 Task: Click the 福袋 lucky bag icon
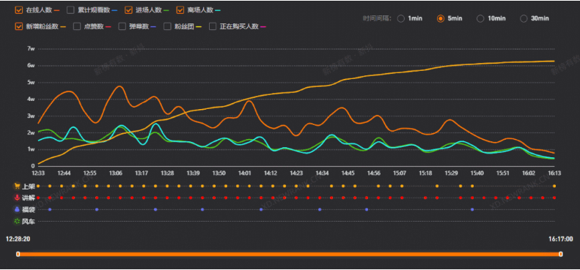click(17, 209)
